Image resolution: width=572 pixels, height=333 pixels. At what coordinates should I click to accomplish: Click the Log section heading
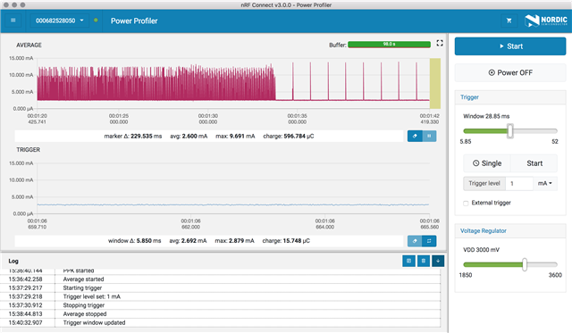pyautogui.click(x=13, y=261)
